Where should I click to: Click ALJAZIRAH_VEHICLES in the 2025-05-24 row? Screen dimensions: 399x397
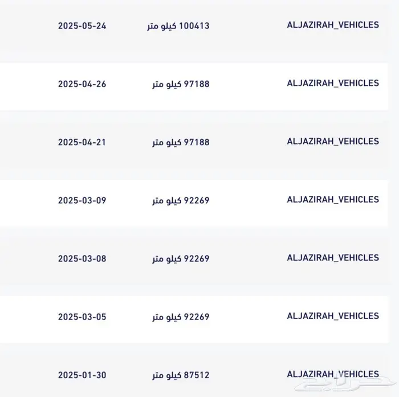(333, 25)
